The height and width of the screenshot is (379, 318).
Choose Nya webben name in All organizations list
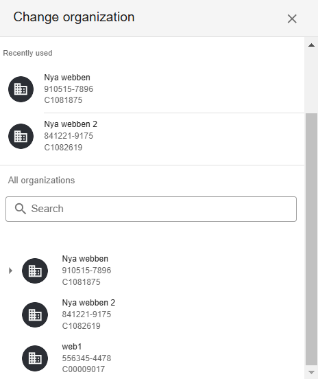(x=85, y=259)
